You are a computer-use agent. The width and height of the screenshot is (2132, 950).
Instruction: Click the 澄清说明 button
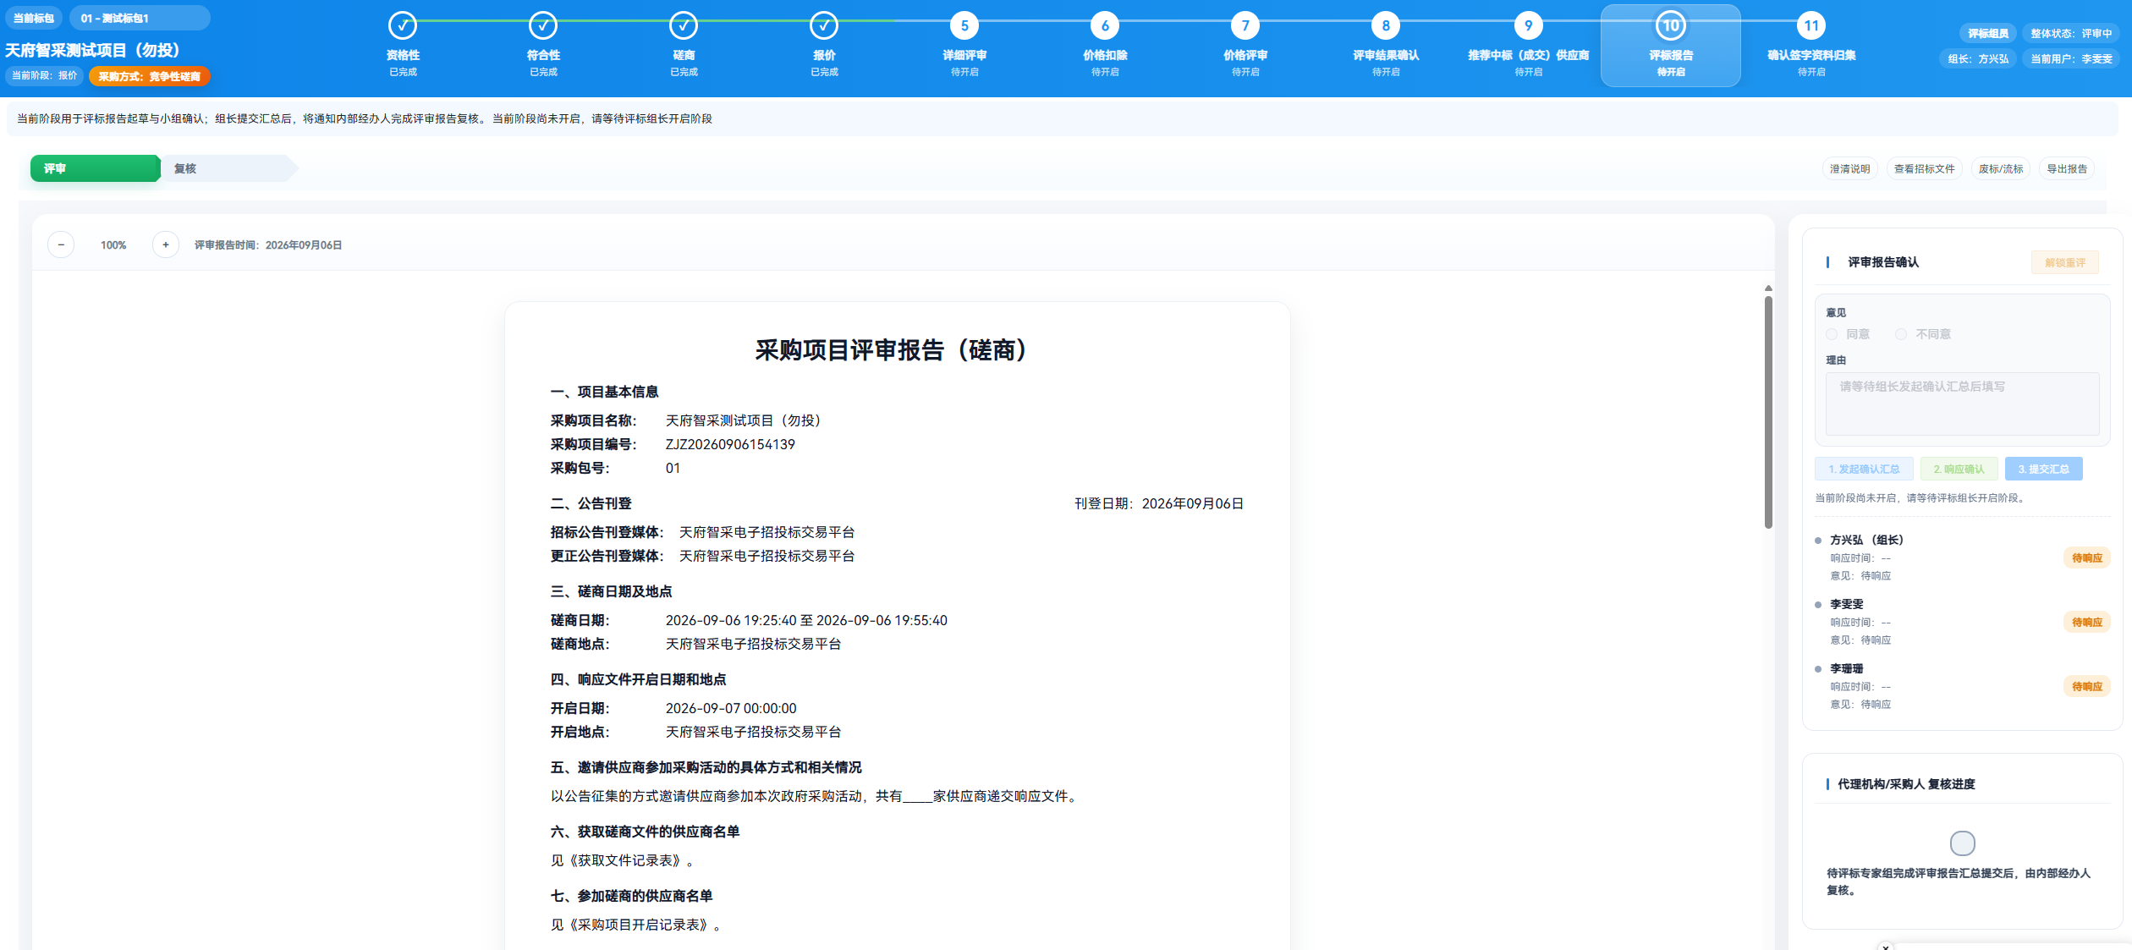(1849, 168)
